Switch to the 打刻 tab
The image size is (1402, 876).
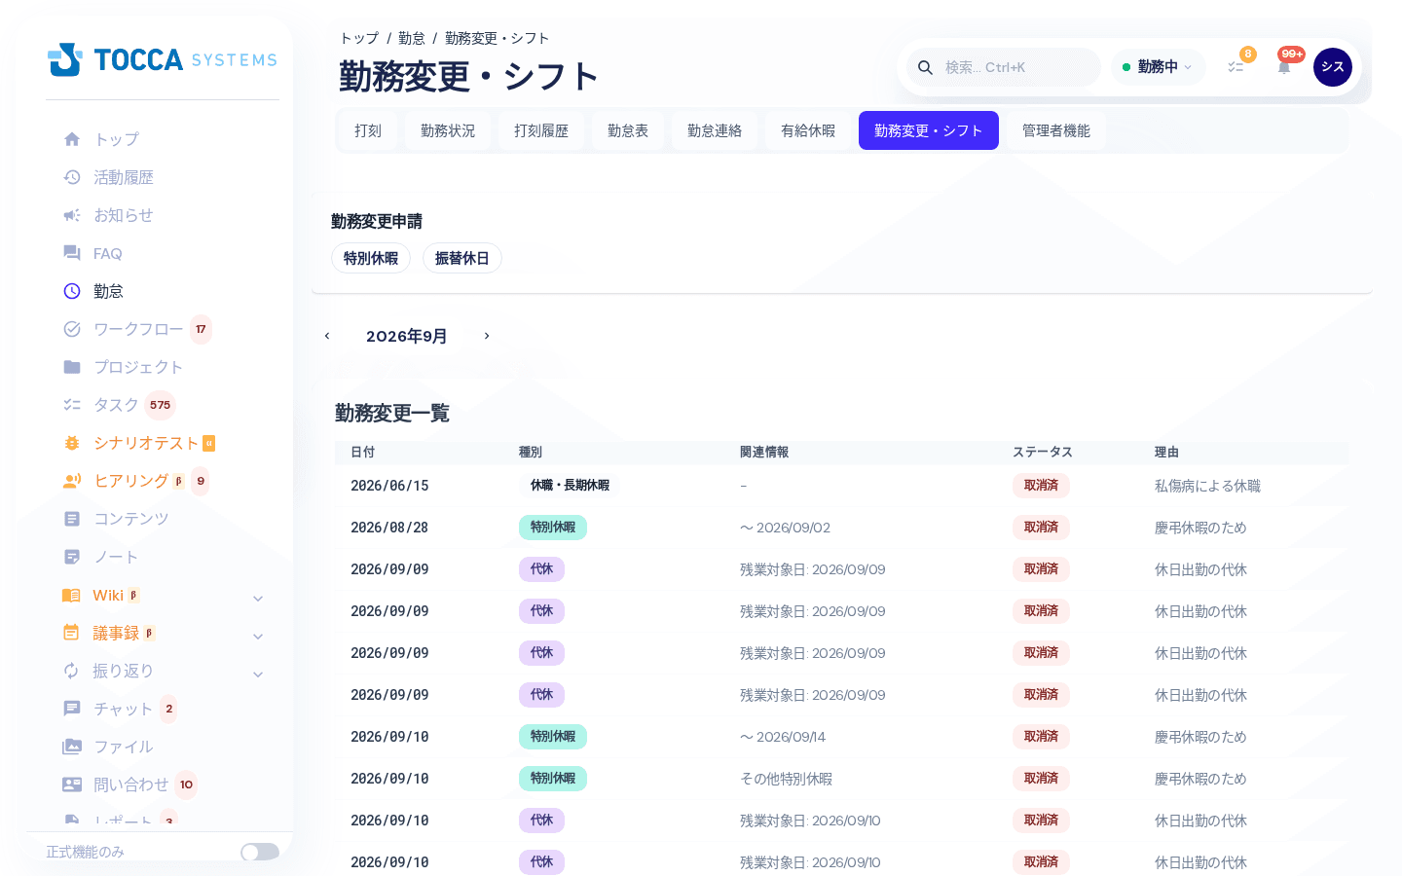pyautogui.click(x=368, y=130)
